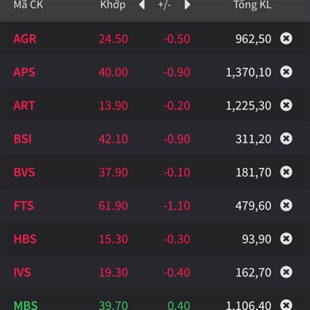
Task: Show previous column with left arrow
Action: tap(142, 5)
